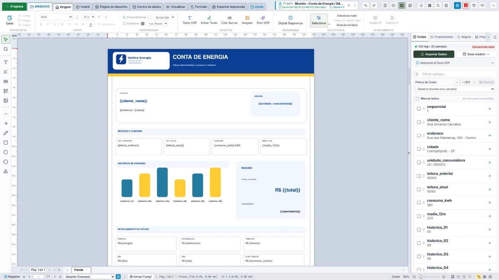
Task: Tick the endereco field checkbox
Action: pos(419,135)
